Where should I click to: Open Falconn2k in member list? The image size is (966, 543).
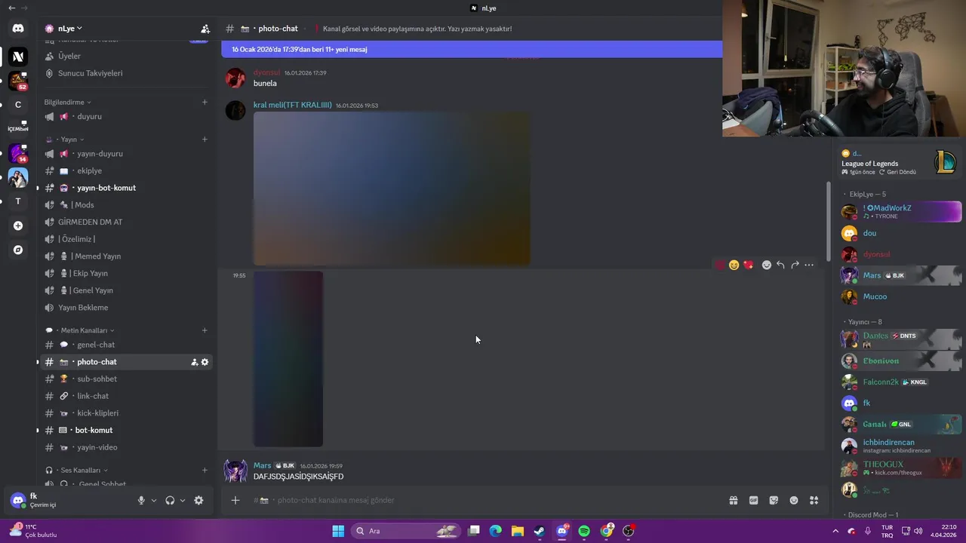(x=901, y=382)
